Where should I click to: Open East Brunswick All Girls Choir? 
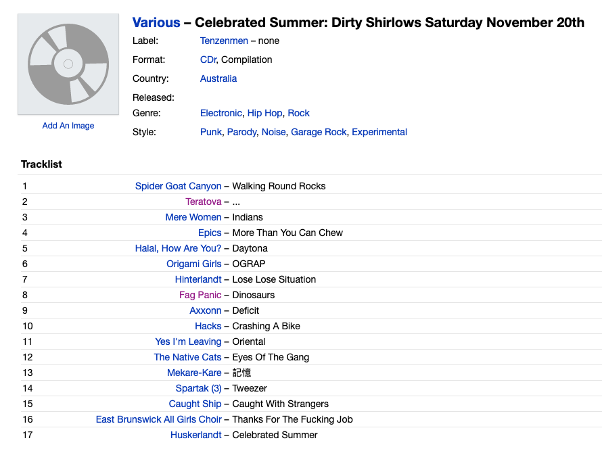tap(158, 419)
